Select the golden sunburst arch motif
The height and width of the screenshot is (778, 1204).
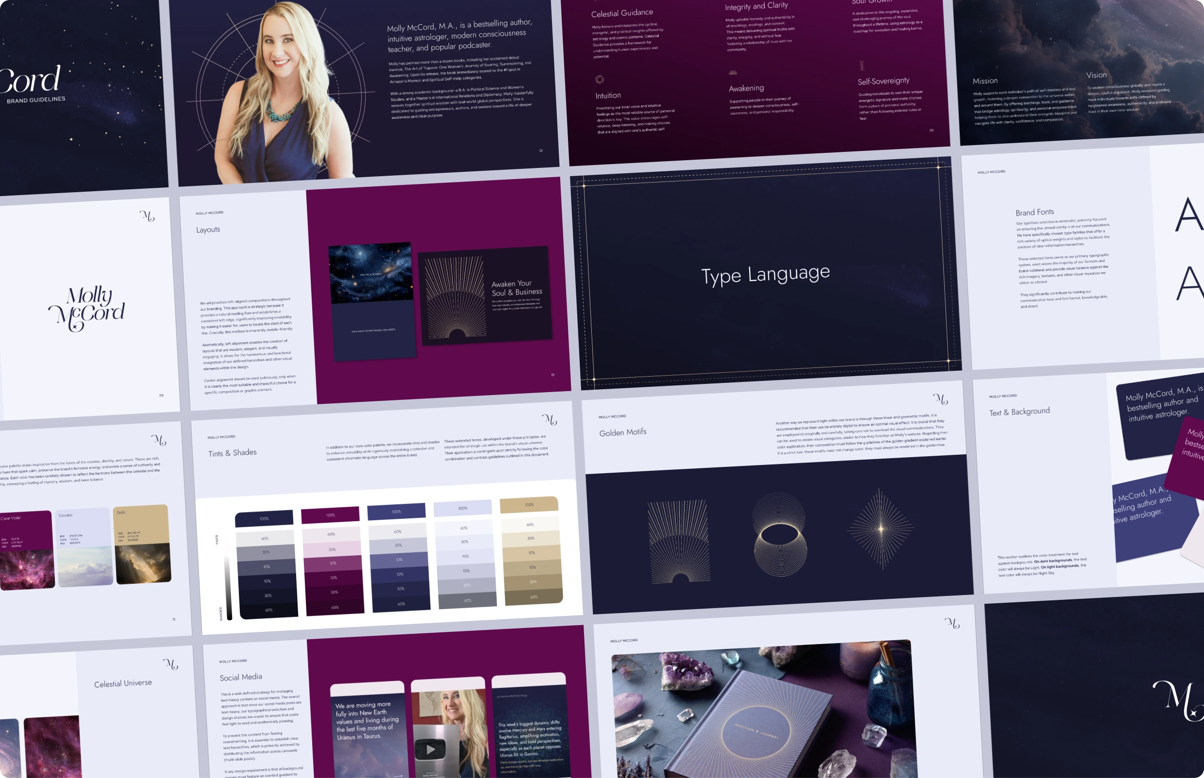[x=679, y=541]
